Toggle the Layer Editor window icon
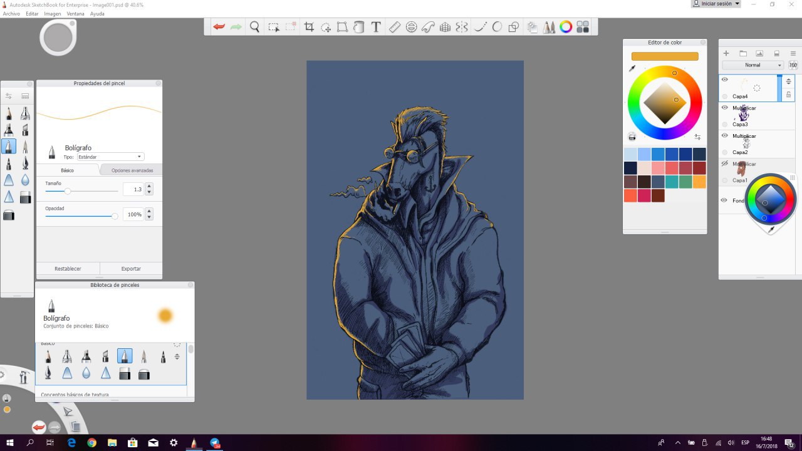Screen dimensions: 802x451 [x=533, y=27]
